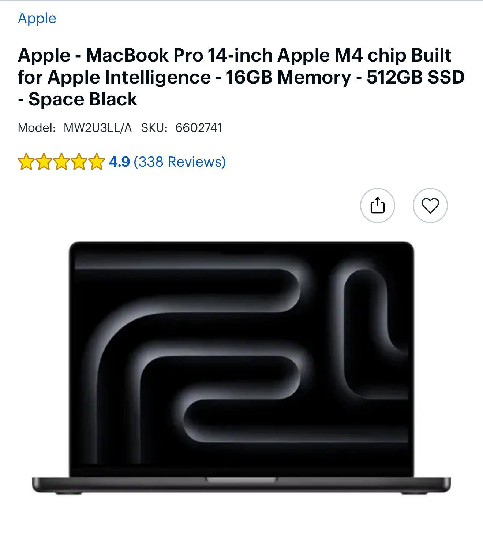Save item with the heart icon

click(430, 205)
